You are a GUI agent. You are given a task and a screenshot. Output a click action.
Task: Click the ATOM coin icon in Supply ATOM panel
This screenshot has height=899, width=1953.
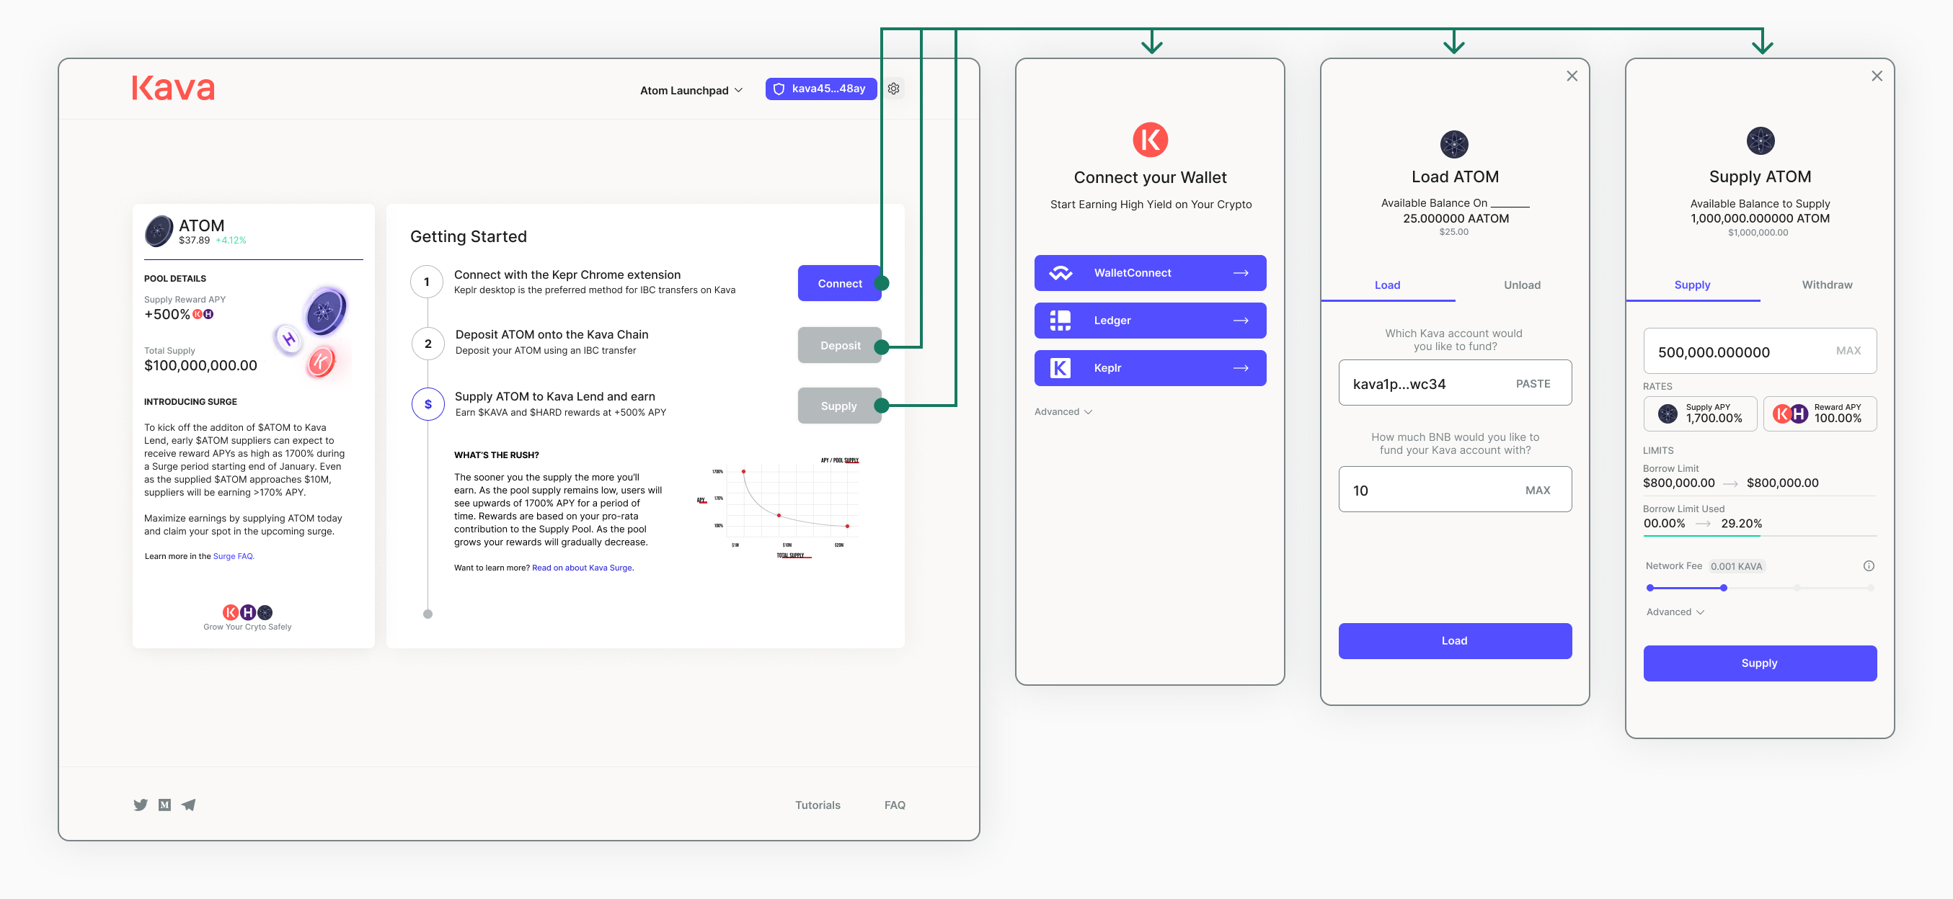click(x=1760, y=141)
